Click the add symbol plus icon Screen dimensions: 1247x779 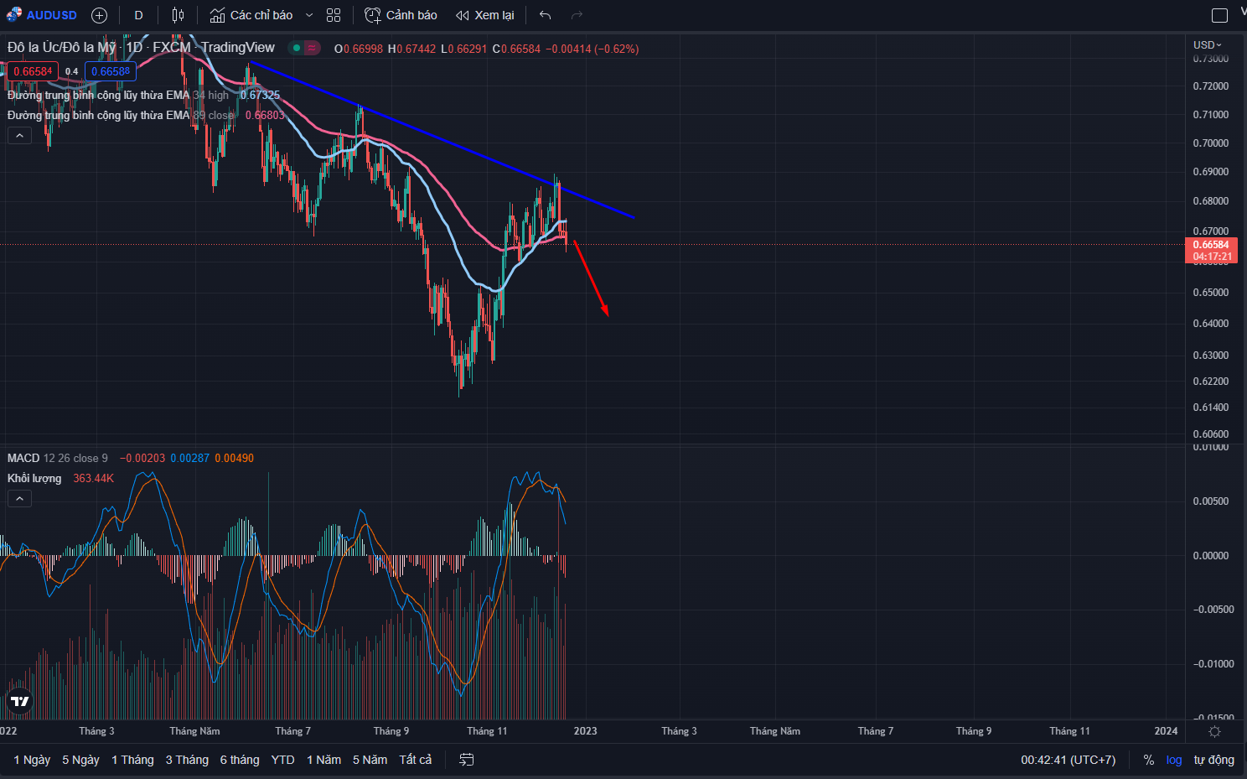(99, 15)
